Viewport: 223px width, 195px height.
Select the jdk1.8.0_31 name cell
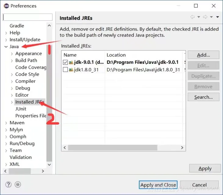(86, 69)
